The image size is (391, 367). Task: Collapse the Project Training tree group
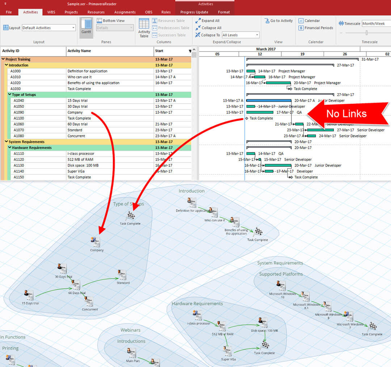point(3,59)
